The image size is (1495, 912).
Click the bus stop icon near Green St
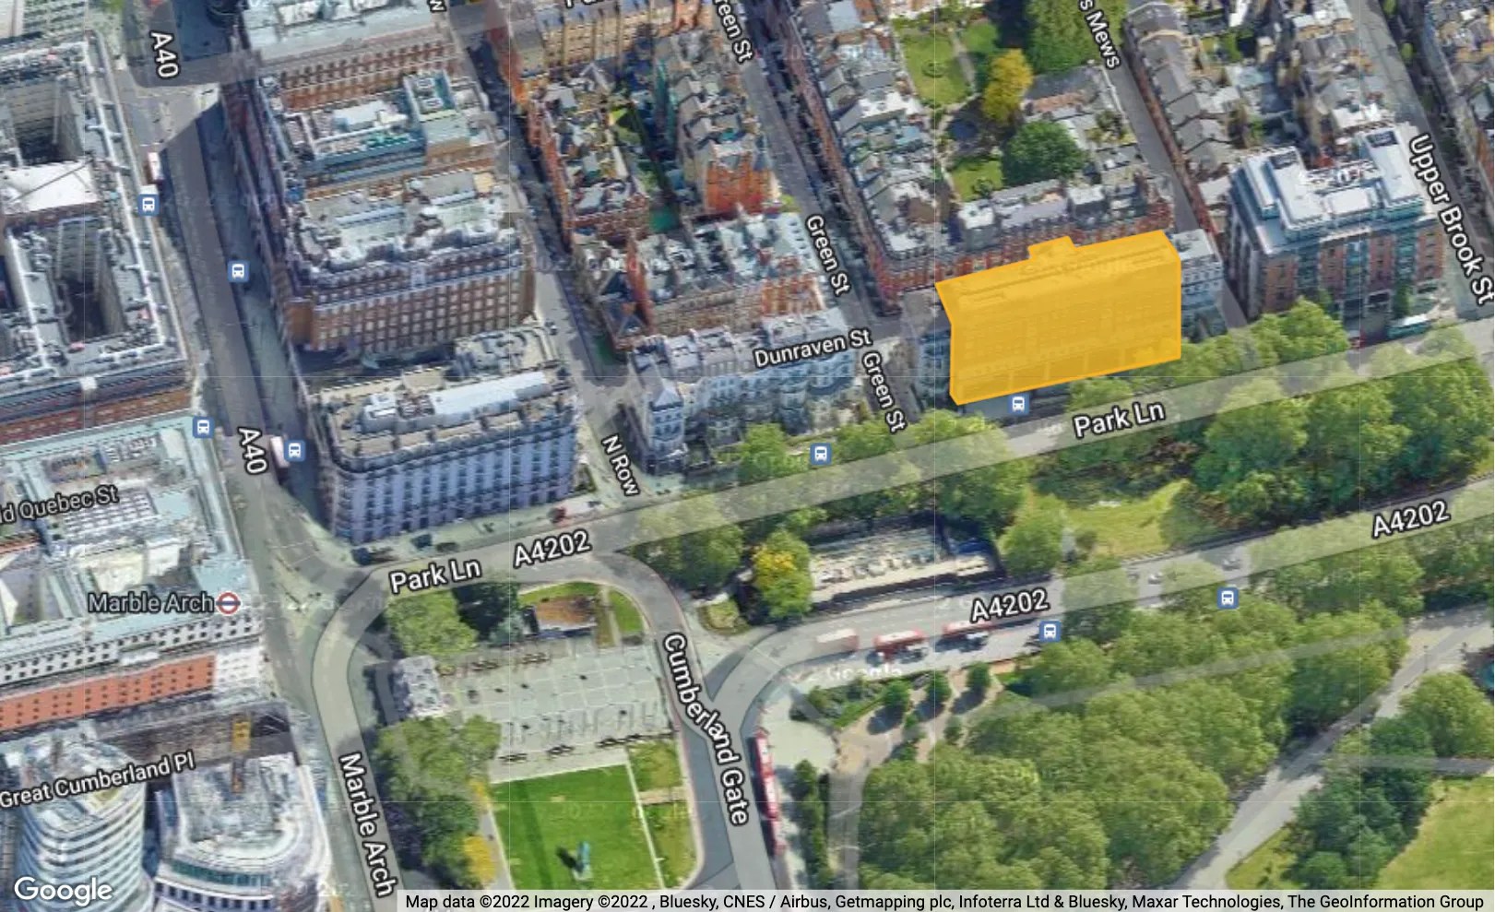(821, 454)
